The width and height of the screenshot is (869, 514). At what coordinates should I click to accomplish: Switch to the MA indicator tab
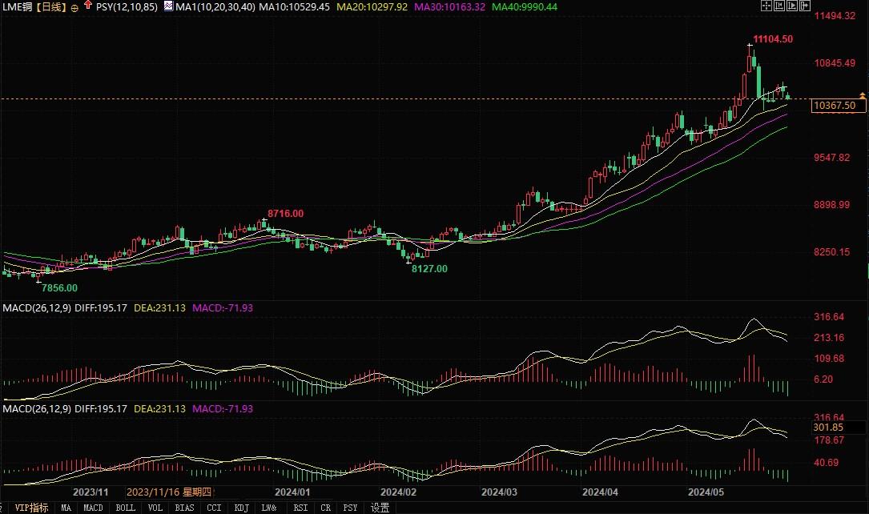click(x=66, y=508)
